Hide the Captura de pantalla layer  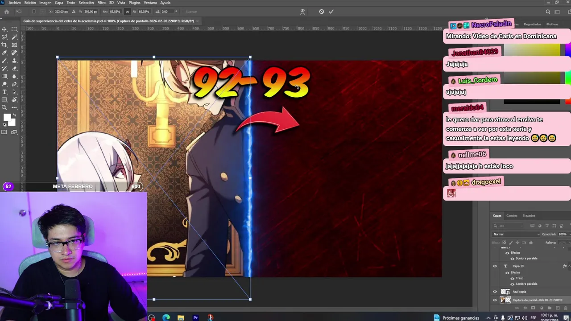pyautogui.click(x=495, y=300)
